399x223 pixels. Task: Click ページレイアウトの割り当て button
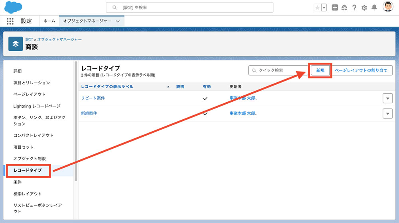361,70
